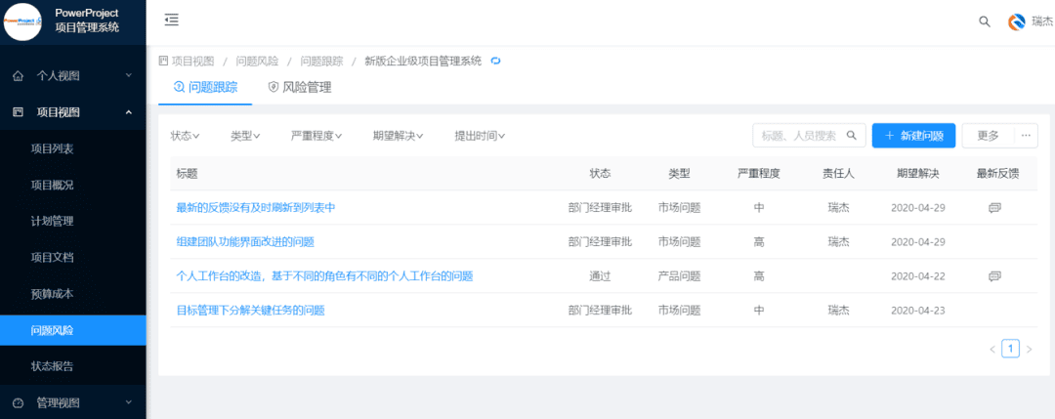
Task: Click the search magnifier in the 标题、人员搜索 box
Action: [x=852, y=135]
